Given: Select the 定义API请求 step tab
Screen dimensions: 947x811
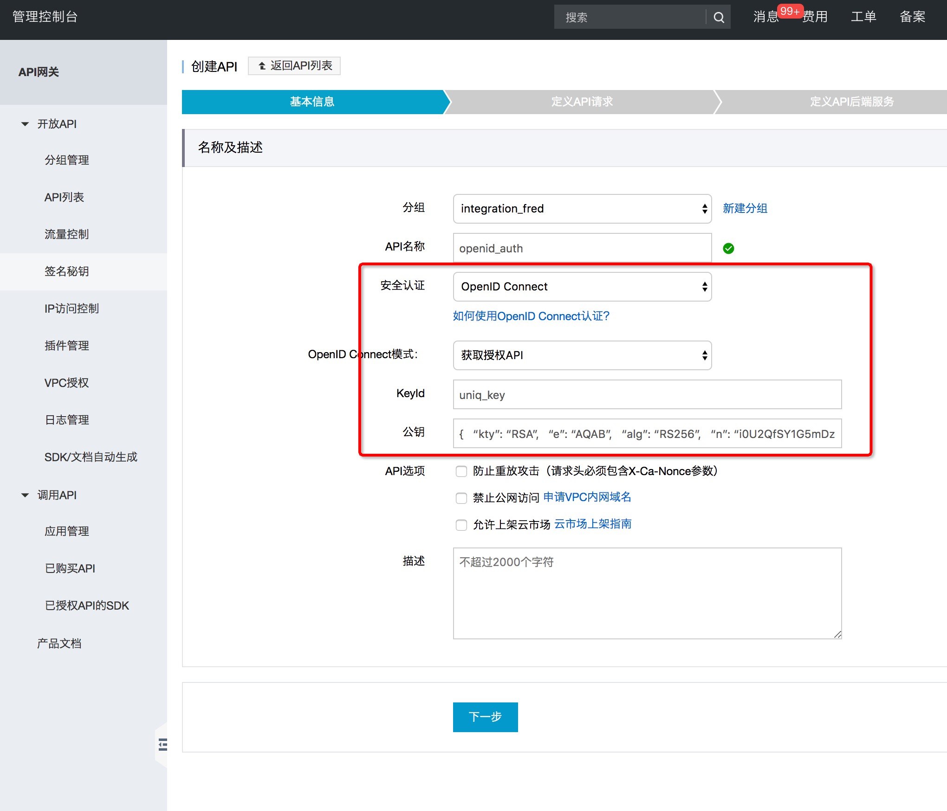Looking at the screenshot, I should 582,102.
